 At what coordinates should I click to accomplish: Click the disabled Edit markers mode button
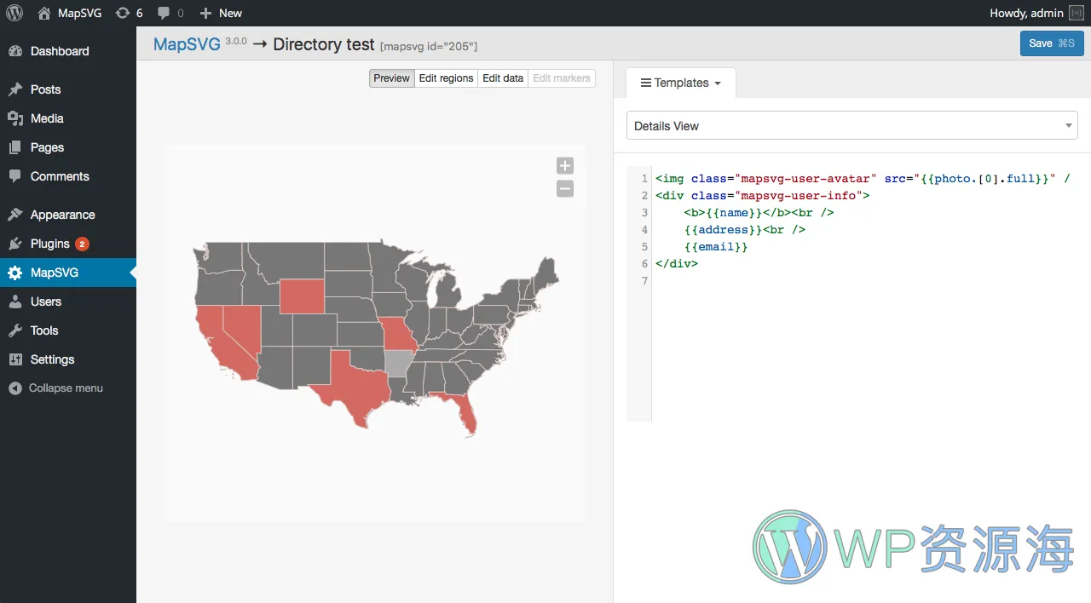pos(562,78)
